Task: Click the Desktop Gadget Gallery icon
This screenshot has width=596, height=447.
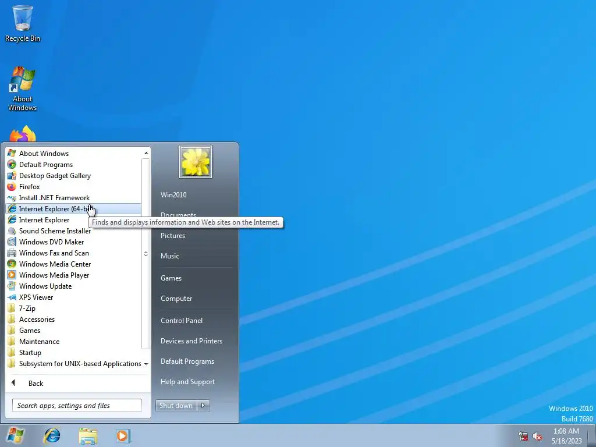Action: coord(12,175)
